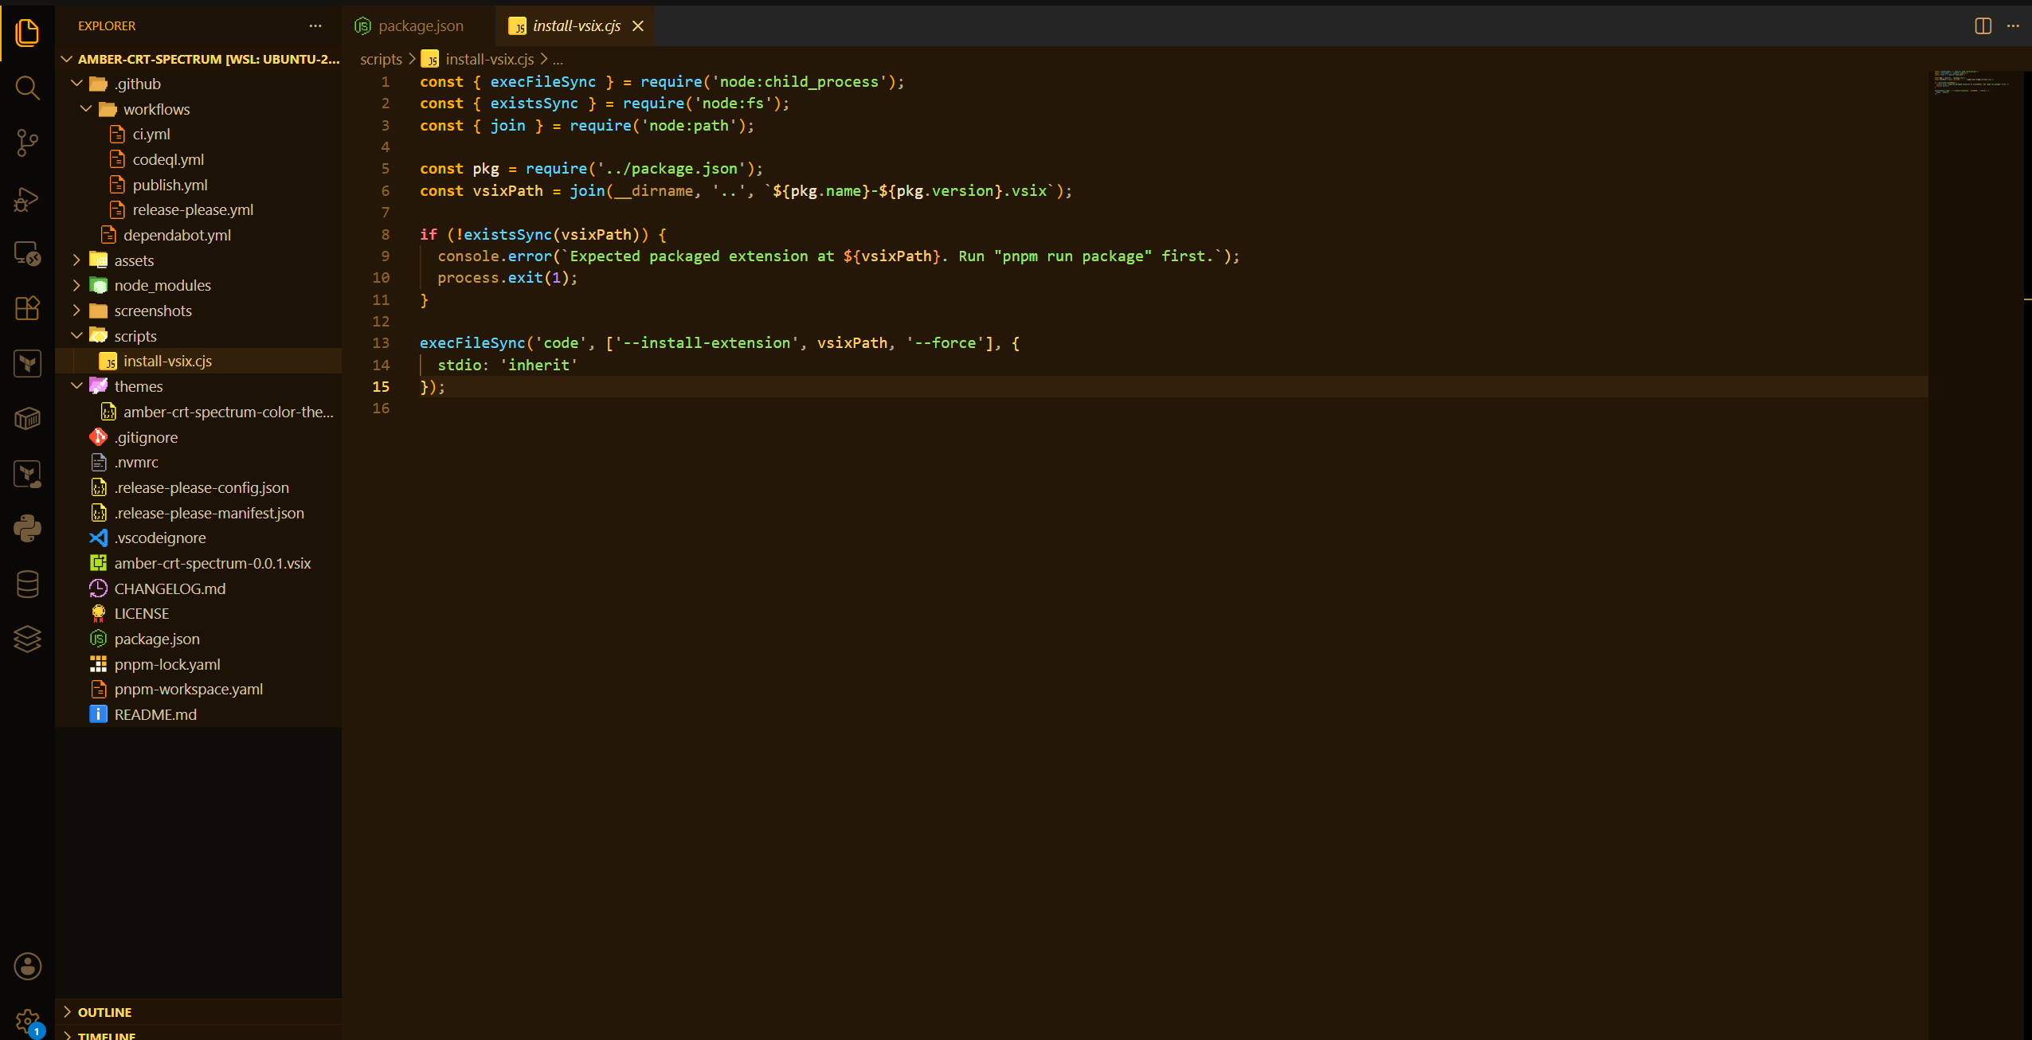This screenshot has height=1040, width=2032.
Task: Open editor More Actions ellipsis menu
Action: click(2013, 26)
